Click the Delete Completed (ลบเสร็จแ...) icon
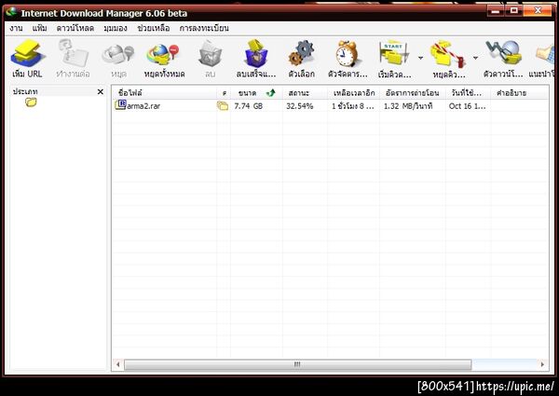The height and width of the screenshot is (396, 559). 255,53
